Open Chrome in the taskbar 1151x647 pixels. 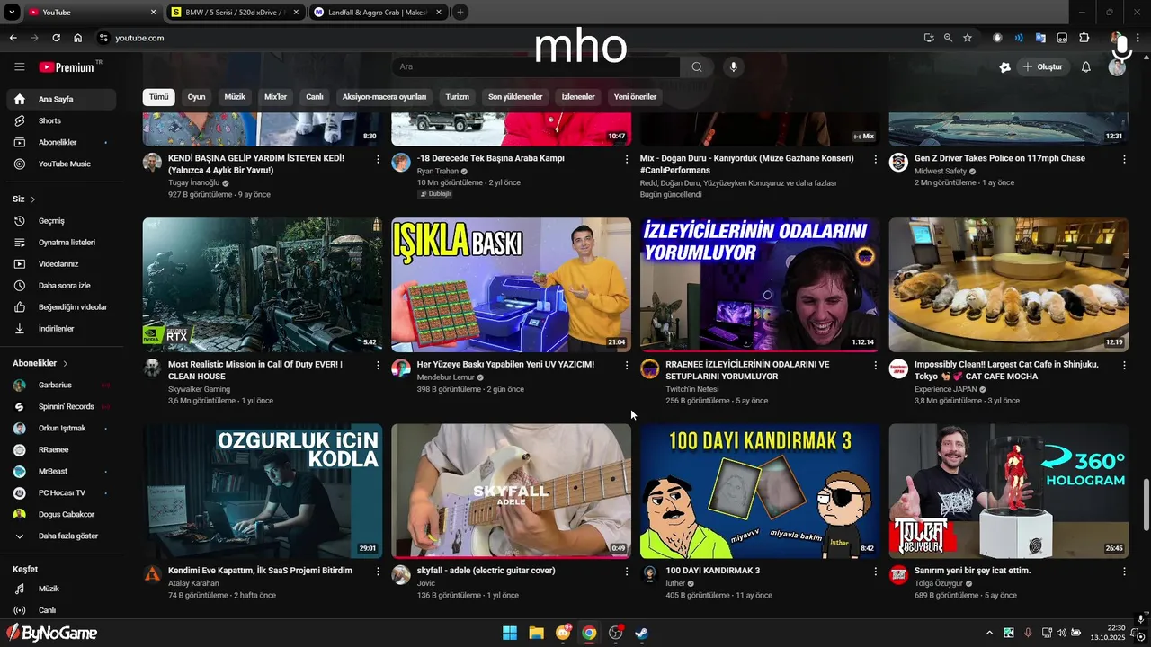coord(588,633)
